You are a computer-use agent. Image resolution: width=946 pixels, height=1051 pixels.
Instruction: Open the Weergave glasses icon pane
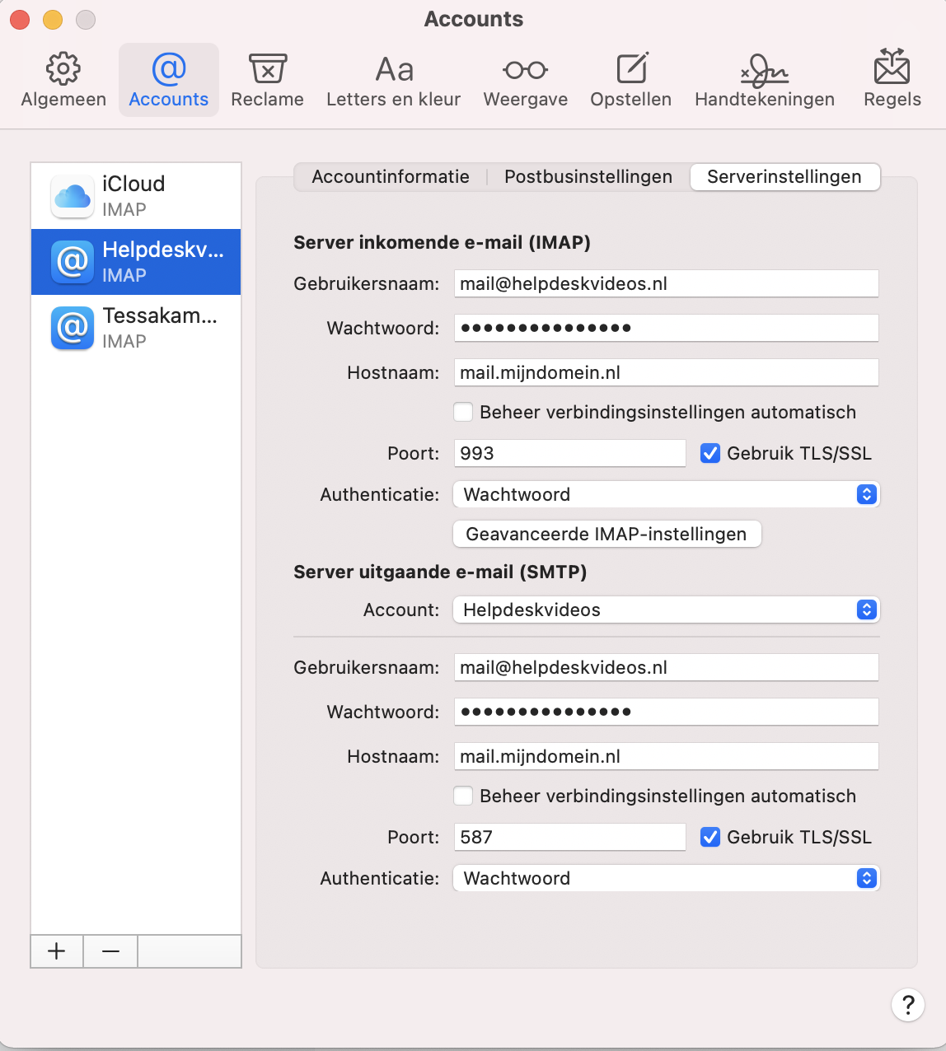tap(525, 81)
